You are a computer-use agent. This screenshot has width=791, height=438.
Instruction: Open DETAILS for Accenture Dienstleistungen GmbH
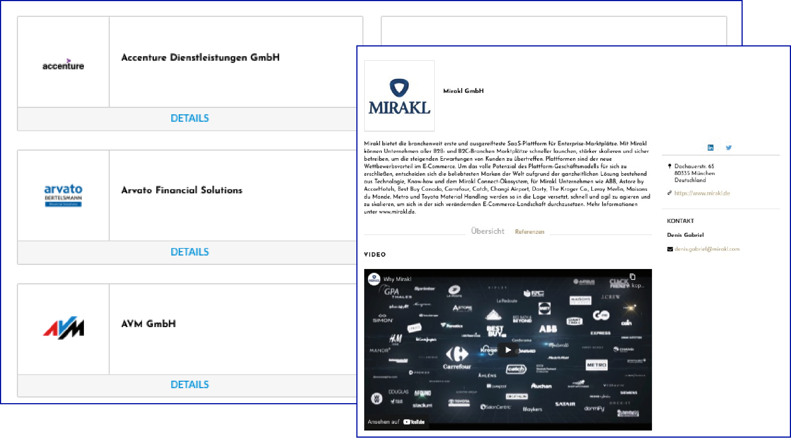(190, 118)
